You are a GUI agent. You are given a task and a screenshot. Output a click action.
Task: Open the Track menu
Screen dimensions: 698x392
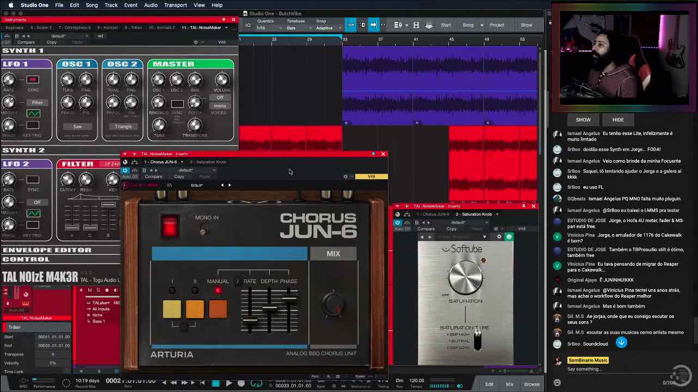pyautogui.click(x=111, y=5)
